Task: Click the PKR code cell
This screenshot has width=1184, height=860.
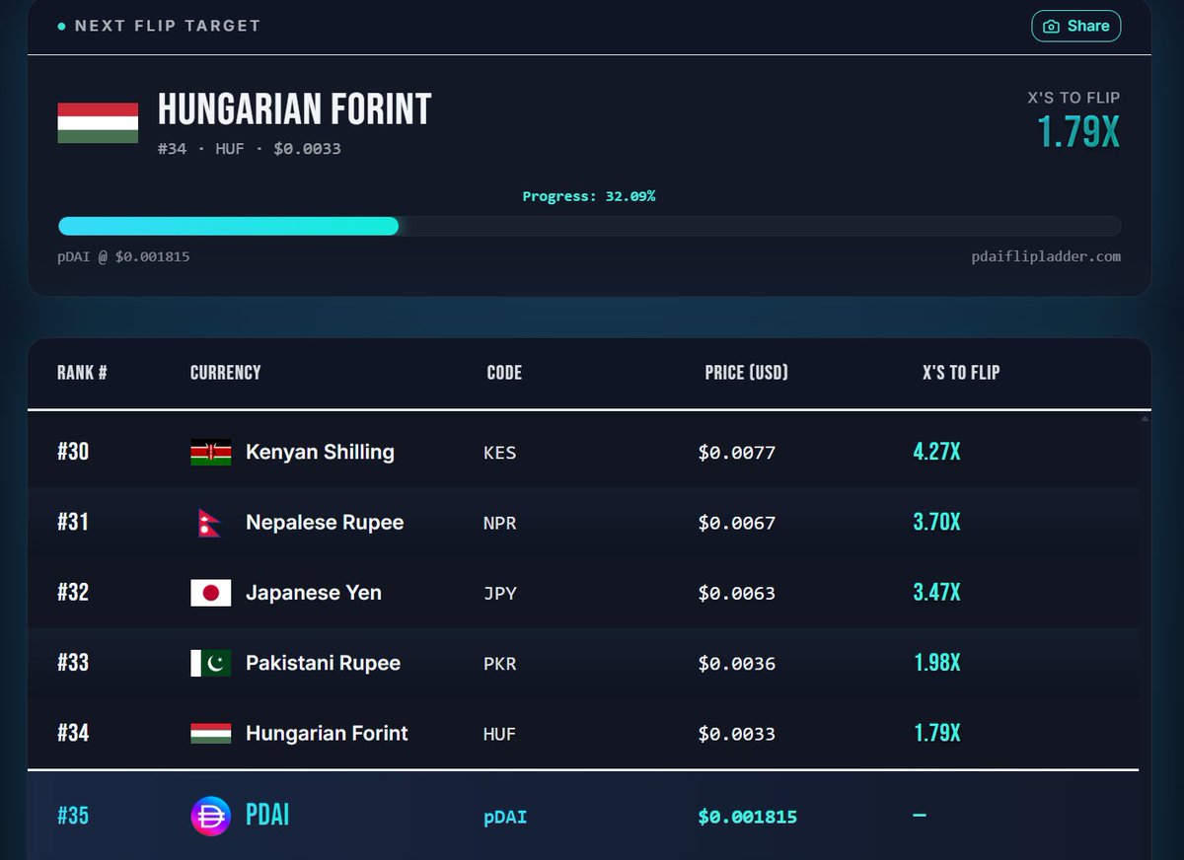Action: tap(500, 664)
